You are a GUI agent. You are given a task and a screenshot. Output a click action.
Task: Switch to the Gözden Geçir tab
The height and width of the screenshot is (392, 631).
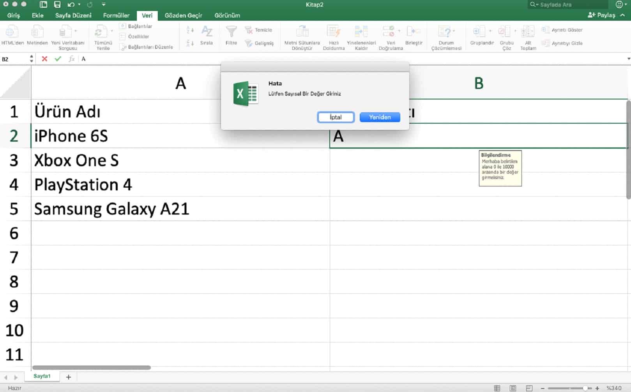183,16
